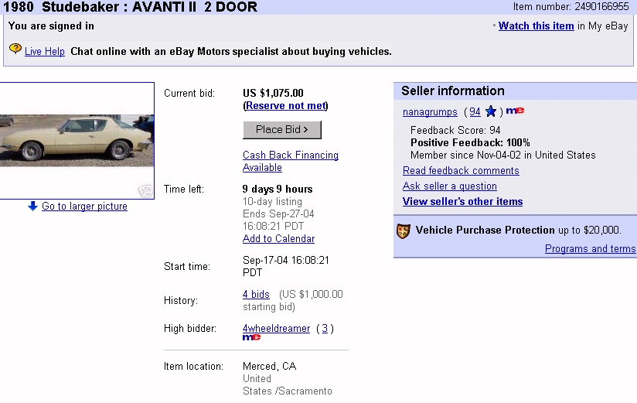
Task: Open high bidder 4wheeldreamer's profile
Action: [276, 329]
